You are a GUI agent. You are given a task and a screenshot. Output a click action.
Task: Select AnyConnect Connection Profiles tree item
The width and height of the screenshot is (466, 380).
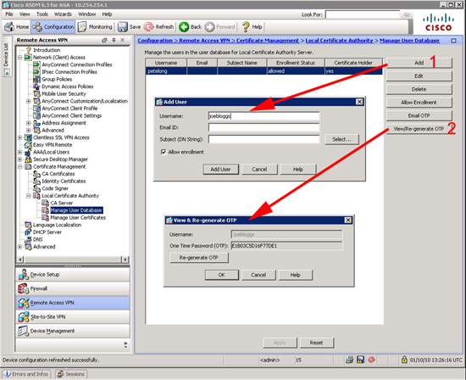(x=76, y=64)
